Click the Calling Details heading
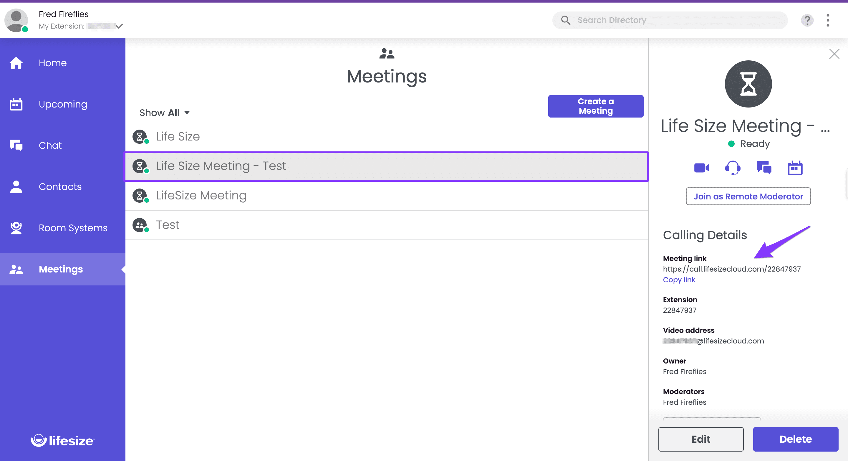This screenshot has width=848, height=461. (x=705, y=235)
